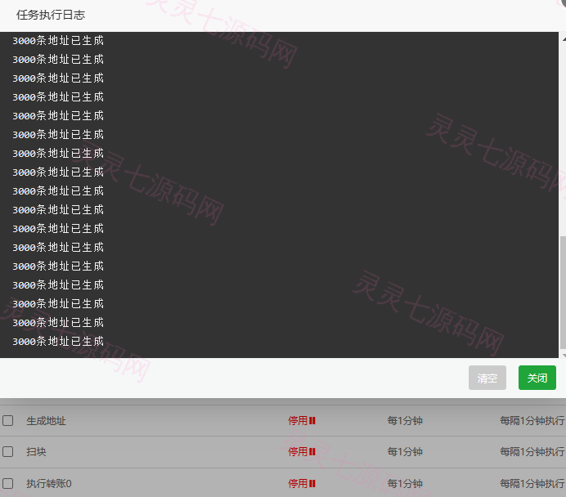Check the 执行转账0 row checkbox
Screen dimensions: 566x497
point(8,483)
